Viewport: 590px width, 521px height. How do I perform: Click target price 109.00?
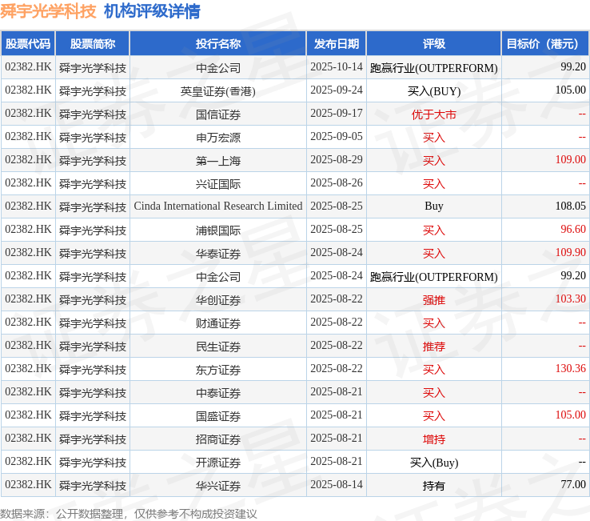pyautogui.click(x=571, y=160)
